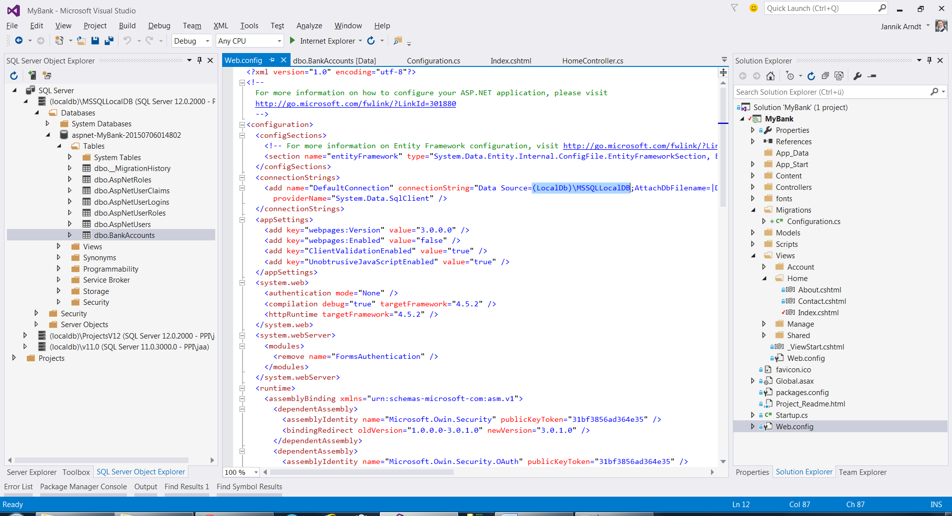Click the Save All toolbar icon
This screenshot has height=516, width=952.
coord(109,41)
